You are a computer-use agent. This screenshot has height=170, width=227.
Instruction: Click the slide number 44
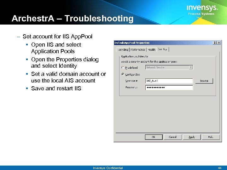[x=220, y=168]
